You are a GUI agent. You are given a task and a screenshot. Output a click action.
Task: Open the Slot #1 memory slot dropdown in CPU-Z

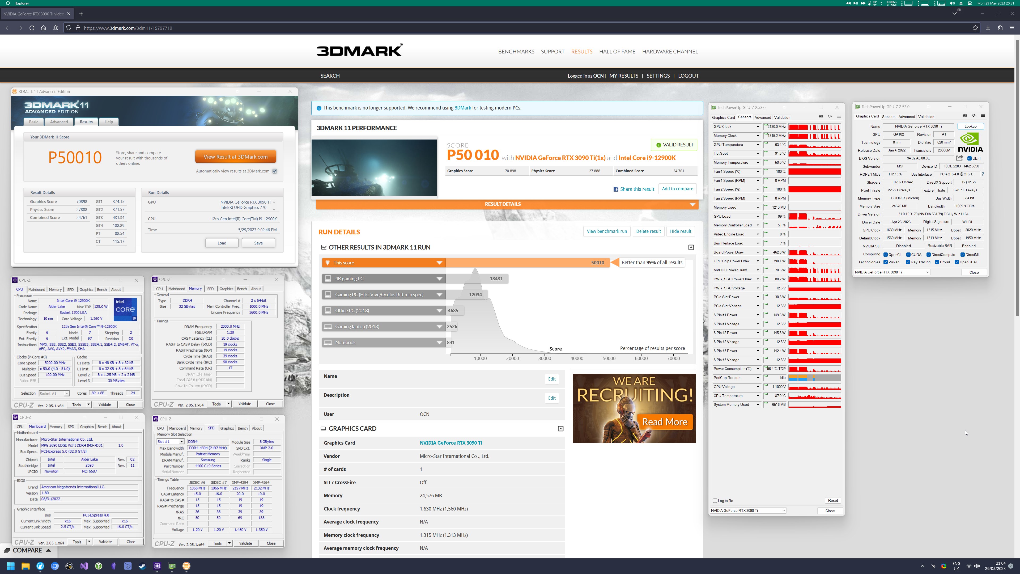[170, 442]
